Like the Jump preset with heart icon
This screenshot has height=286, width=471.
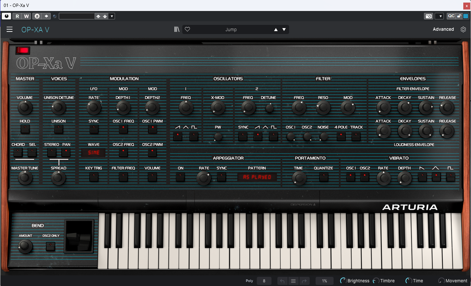click(187, 30)
